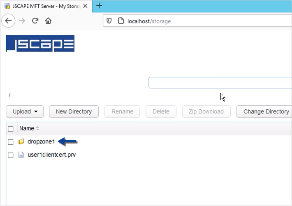Click the JSCAPE logo
The height and width of the screenshot is (206, 292).
pos(40,44)
